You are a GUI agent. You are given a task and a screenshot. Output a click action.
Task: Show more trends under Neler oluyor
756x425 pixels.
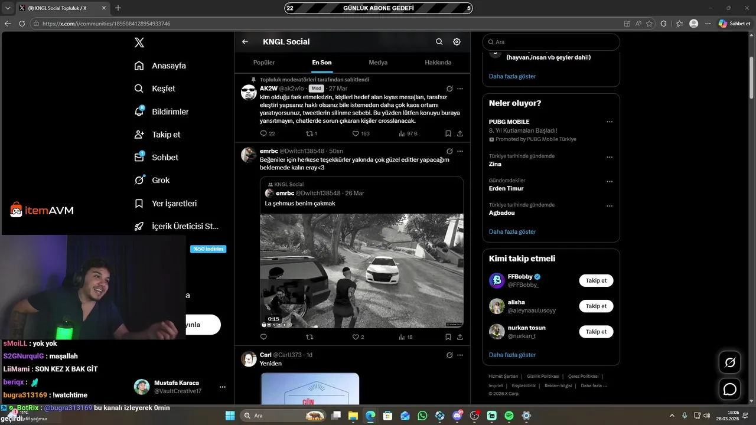tap(512, 232)
